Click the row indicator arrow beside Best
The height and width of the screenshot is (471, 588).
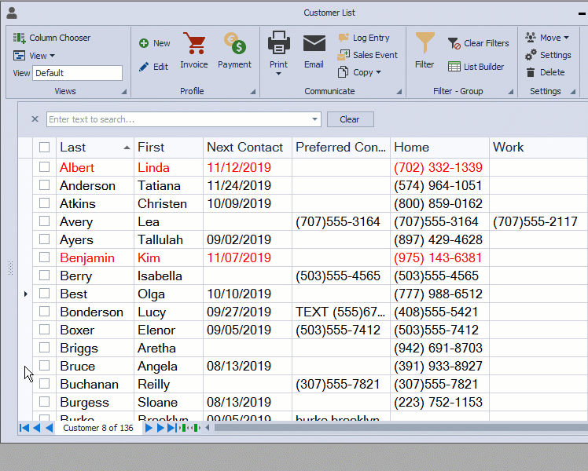25,294
